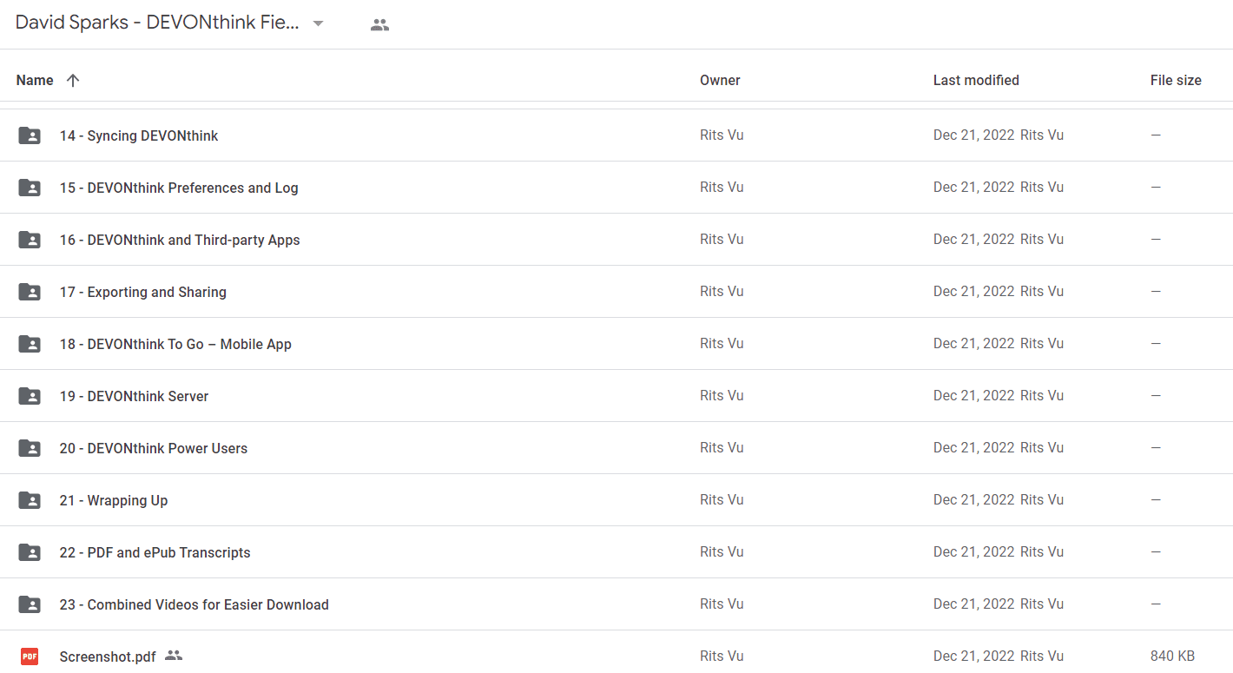
Task: Click owner Rits Vu in Screenshot.pdf row
Action: coord(722,656)
